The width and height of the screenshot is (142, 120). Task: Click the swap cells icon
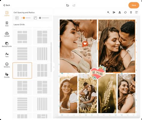(x=137, y=13)
